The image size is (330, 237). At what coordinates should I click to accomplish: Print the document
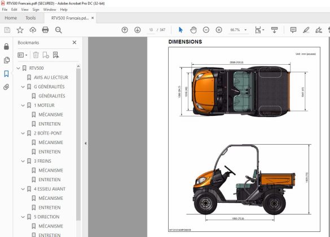point(46,30)
